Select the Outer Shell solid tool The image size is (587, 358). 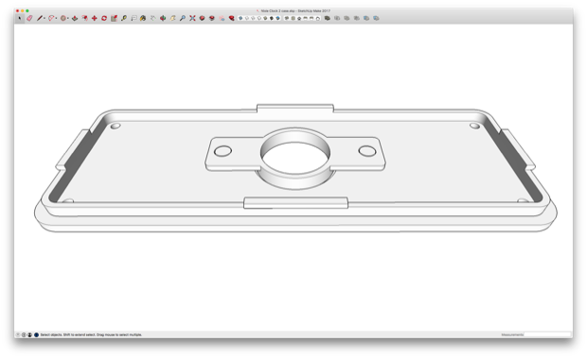[x=328, y=18]
